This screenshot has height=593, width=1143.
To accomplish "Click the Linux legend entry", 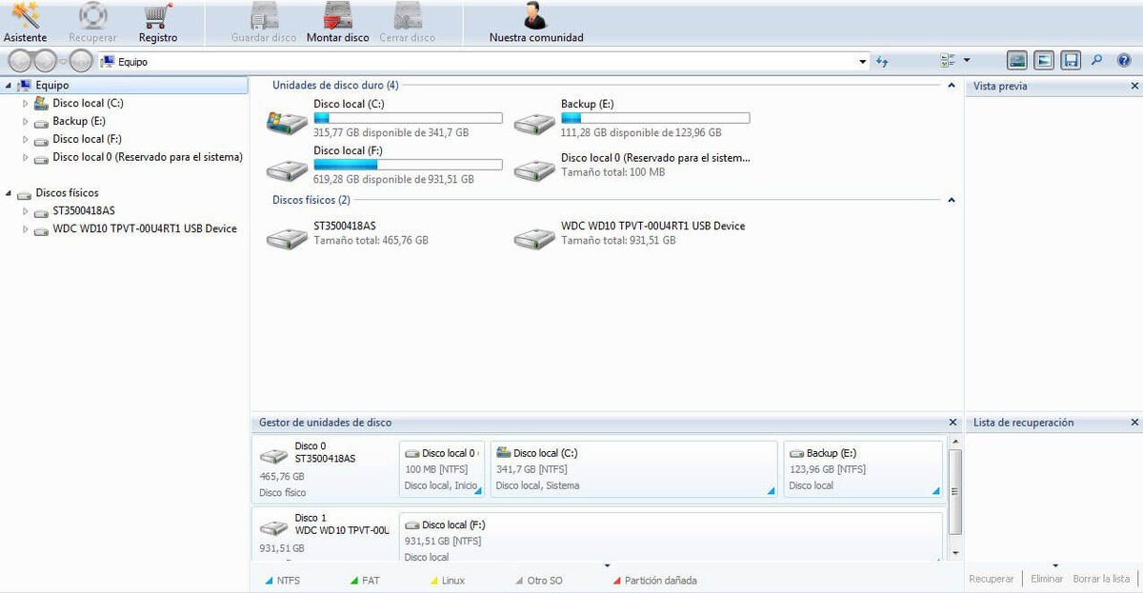I will [x=448, y=580].
